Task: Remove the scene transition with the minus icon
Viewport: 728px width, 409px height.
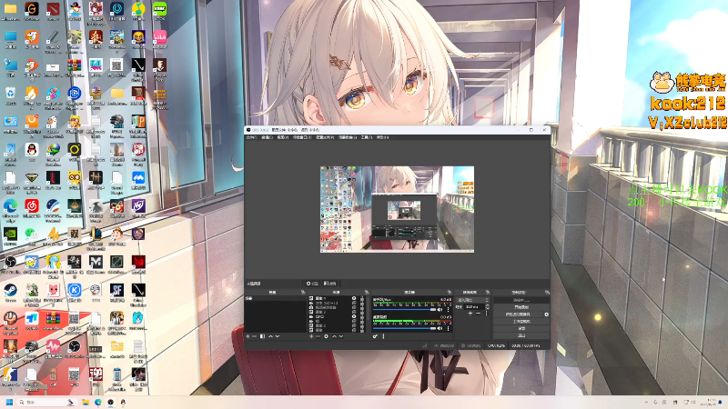Action: pos(479,314)
